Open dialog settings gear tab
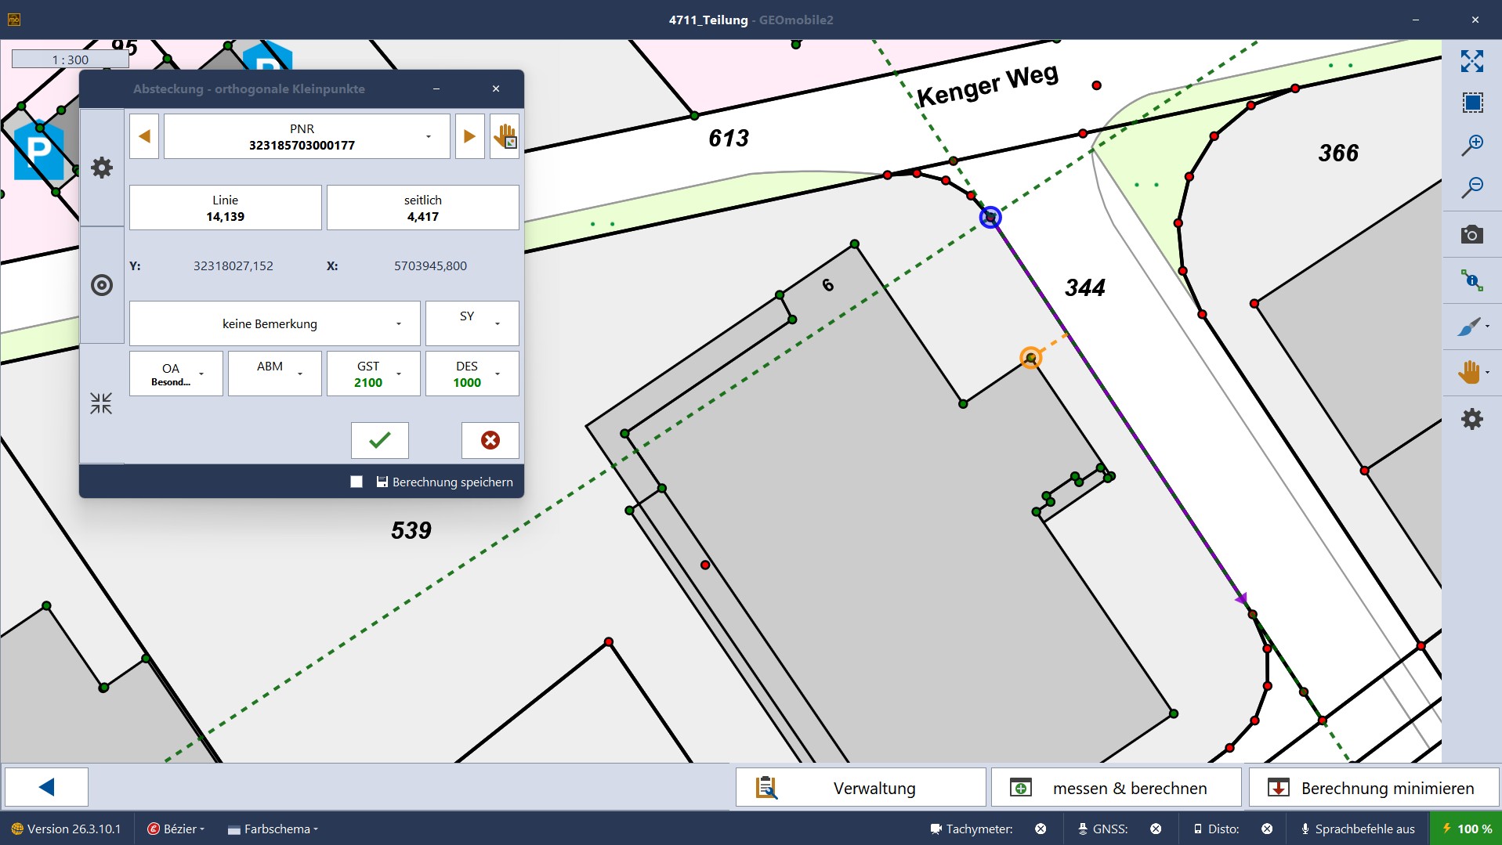This screenshot has width=1502, height=845. coord(102,168)
